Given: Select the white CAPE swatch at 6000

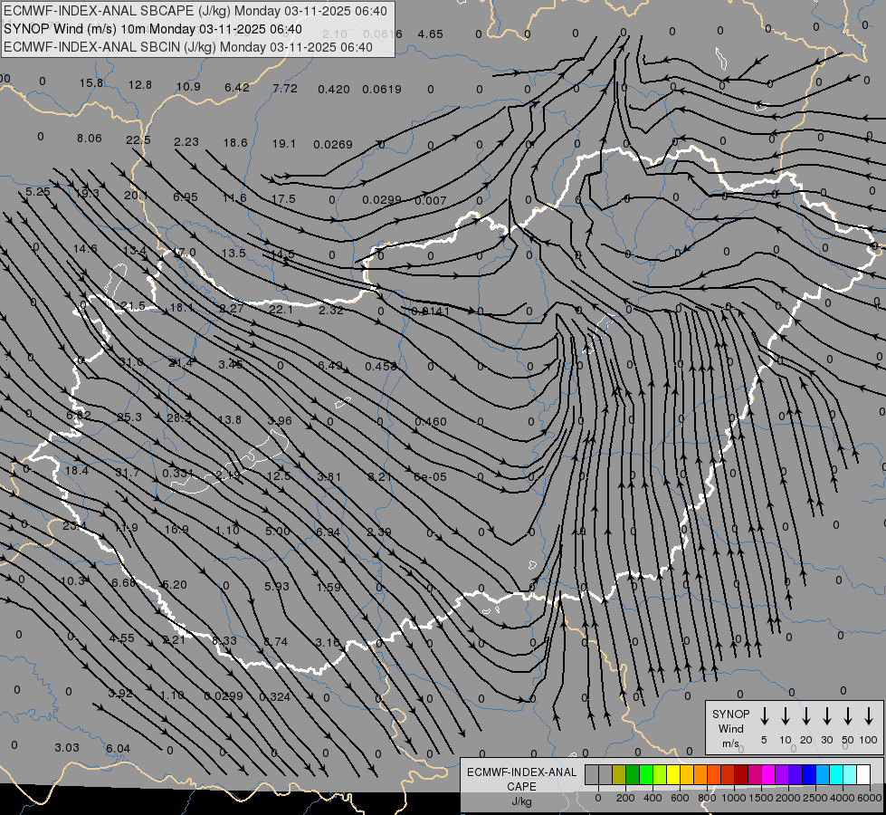Looking at the screenshot, I should [863, 774].
